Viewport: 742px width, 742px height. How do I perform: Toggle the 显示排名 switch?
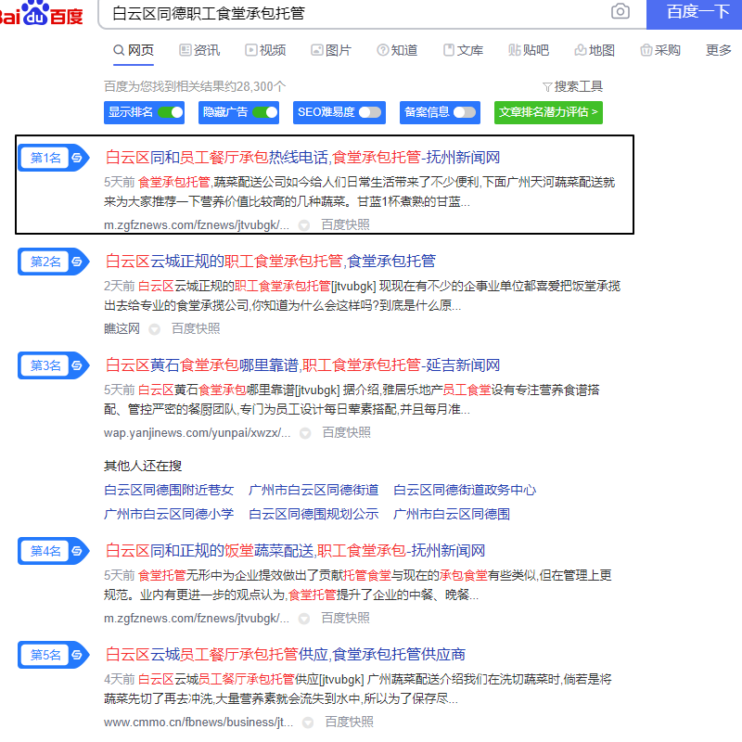pos(171,112)
